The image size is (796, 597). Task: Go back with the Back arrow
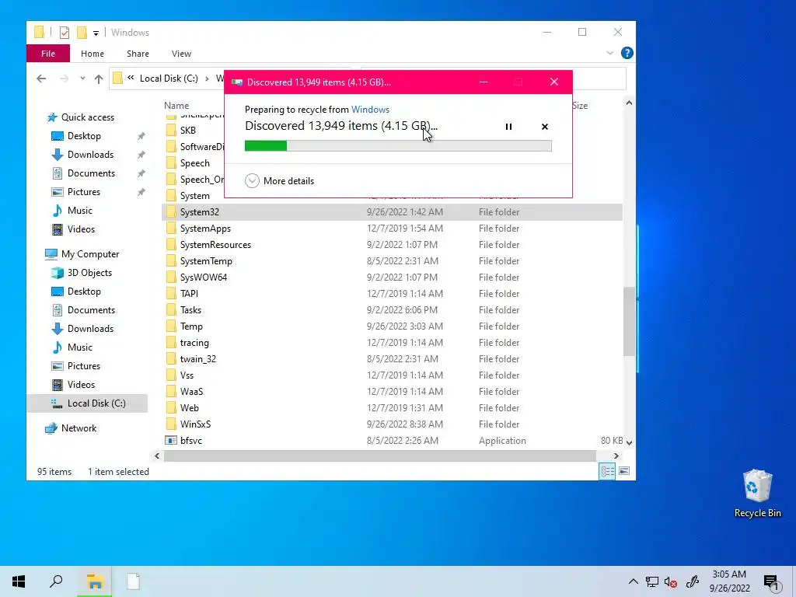click(x=41, y=79)
